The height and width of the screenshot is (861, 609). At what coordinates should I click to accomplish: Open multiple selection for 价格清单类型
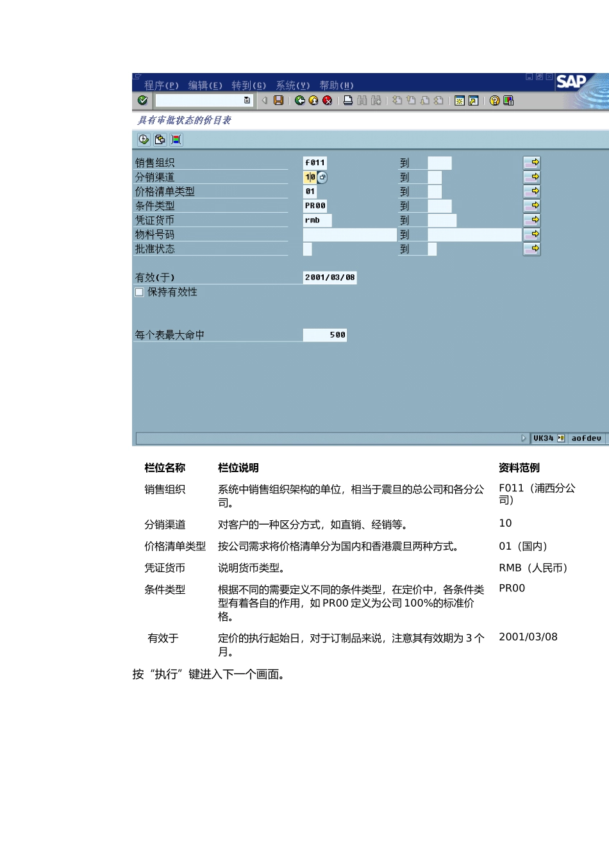(532, 191)
